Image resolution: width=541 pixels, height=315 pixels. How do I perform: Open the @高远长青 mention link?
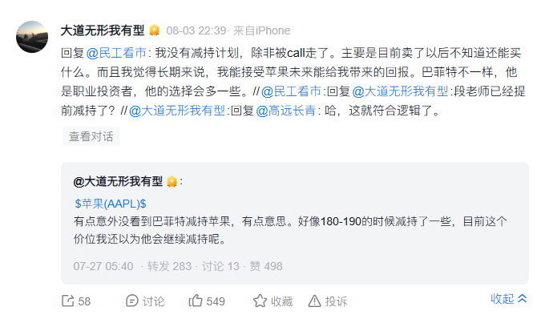(285, 111)
